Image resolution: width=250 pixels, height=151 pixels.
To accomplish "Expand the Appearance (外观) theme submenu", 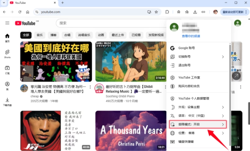I will click(x=198, y=107).
